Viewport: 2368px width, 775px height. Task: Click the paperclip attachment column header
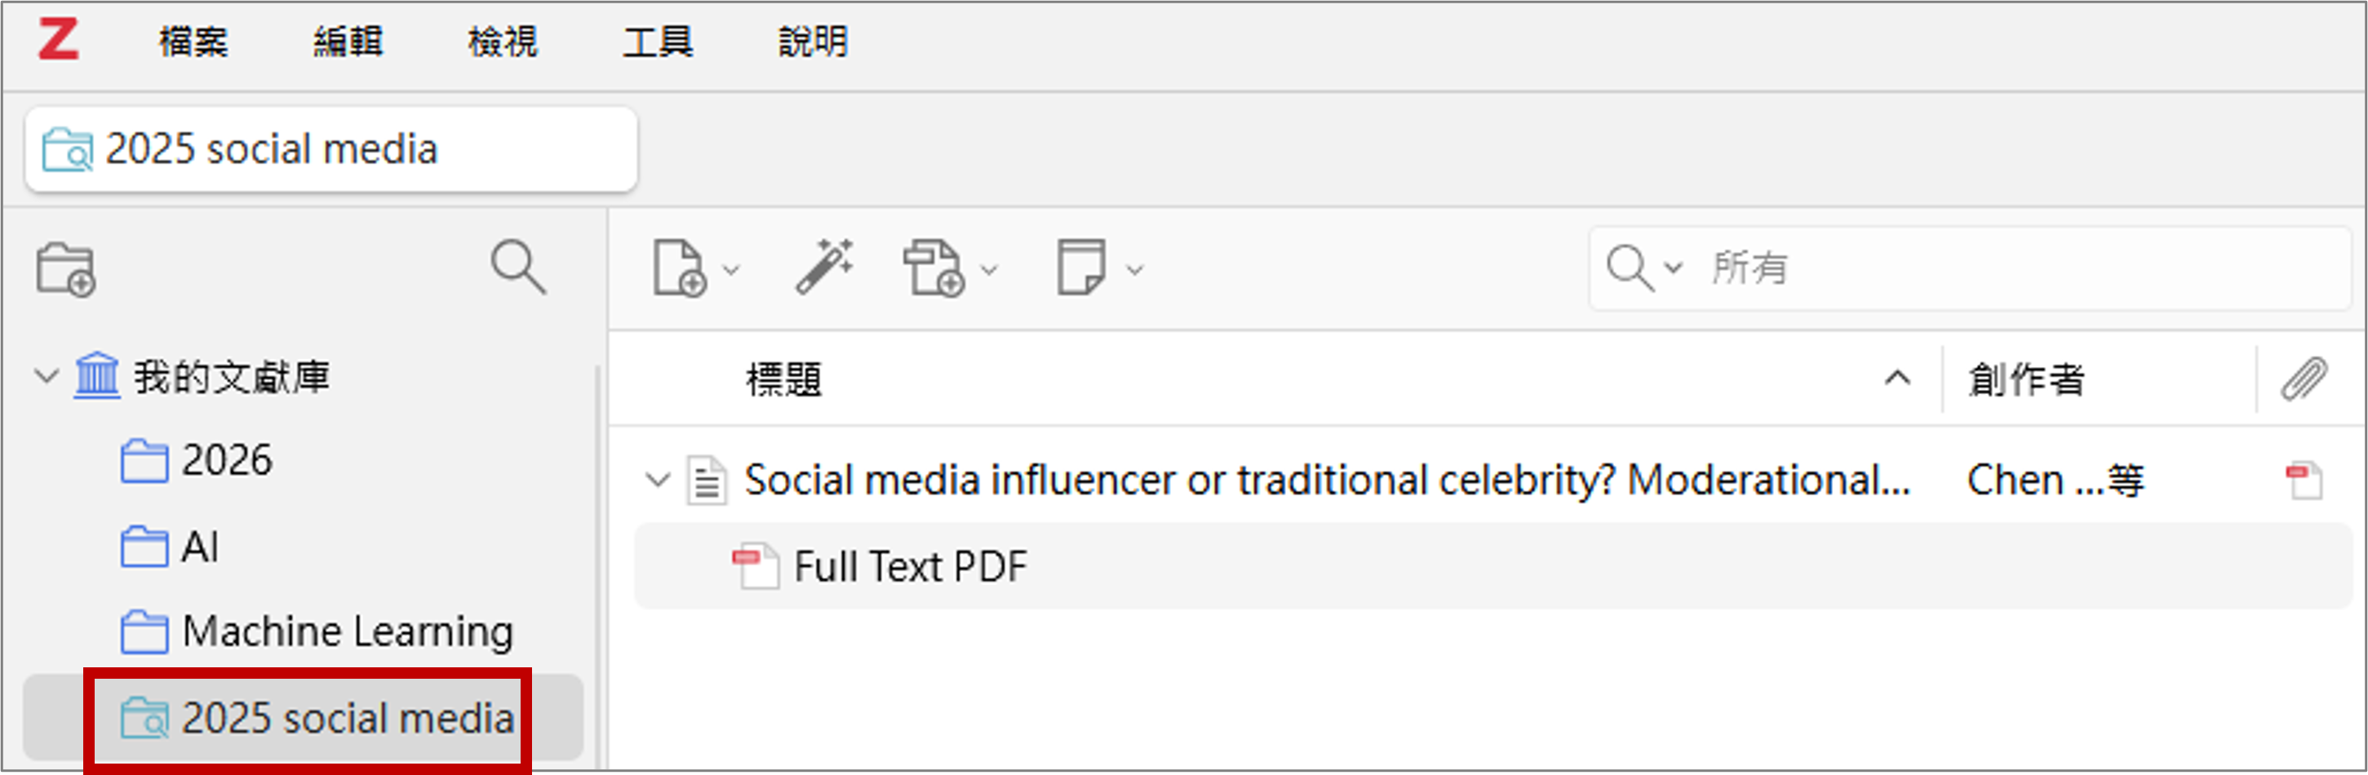click(2303, 379)
